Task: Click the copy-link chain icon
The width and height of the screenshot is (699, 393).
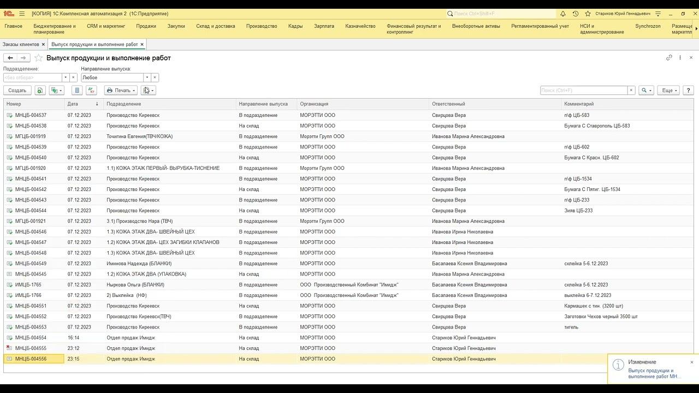Action: tap(669, 58)
